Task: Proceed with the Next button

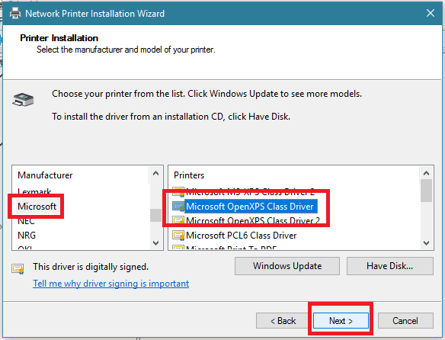Action: tap(341, 321)
